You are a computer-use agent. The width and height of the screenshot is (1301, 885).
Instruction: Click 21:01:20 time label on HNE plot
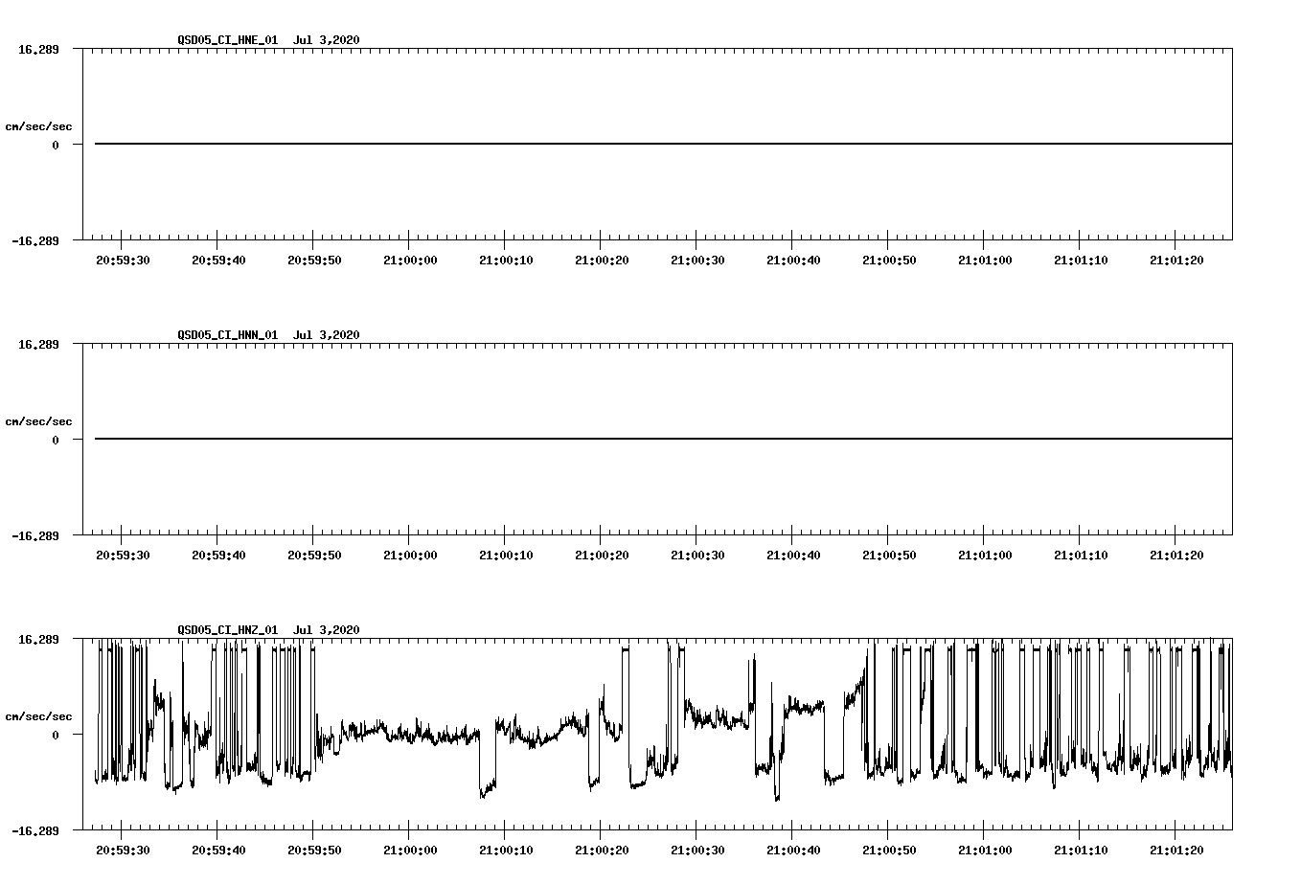click(1176, 261)
